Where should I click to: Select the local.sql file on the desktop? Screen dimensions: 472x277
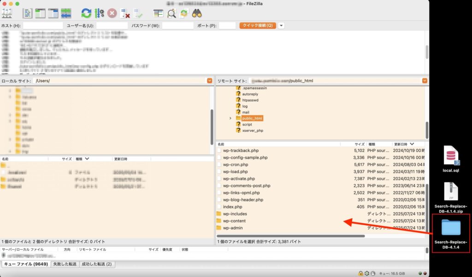coord(451,159)
